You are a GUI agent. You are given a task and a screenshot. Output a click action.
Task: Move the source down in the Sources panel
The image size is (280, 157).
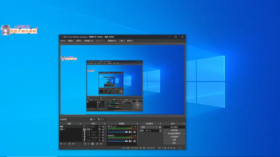pyautogui.click(x=101, y=144)
